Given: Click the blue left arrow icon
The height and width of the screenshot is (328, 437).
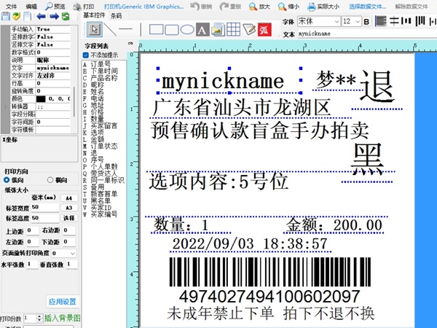Looking at the screenshot, I should (x=42, y=17).
